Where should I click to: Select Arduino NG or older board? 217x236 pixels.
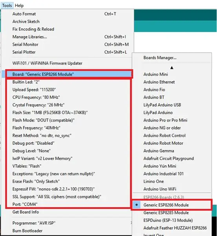pyautogui.click(x=172, y=128)
